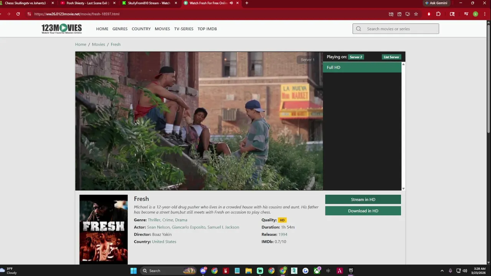Viewport: 491px width, 276px height.
Task: Open the COUNTRY menu
Action: click(141, 29)
